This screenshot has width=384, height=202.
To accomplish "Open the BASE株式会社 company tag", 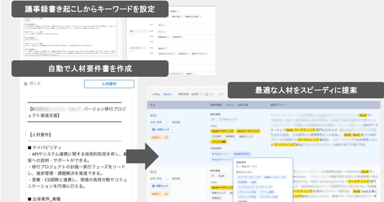I will [242, 154].
